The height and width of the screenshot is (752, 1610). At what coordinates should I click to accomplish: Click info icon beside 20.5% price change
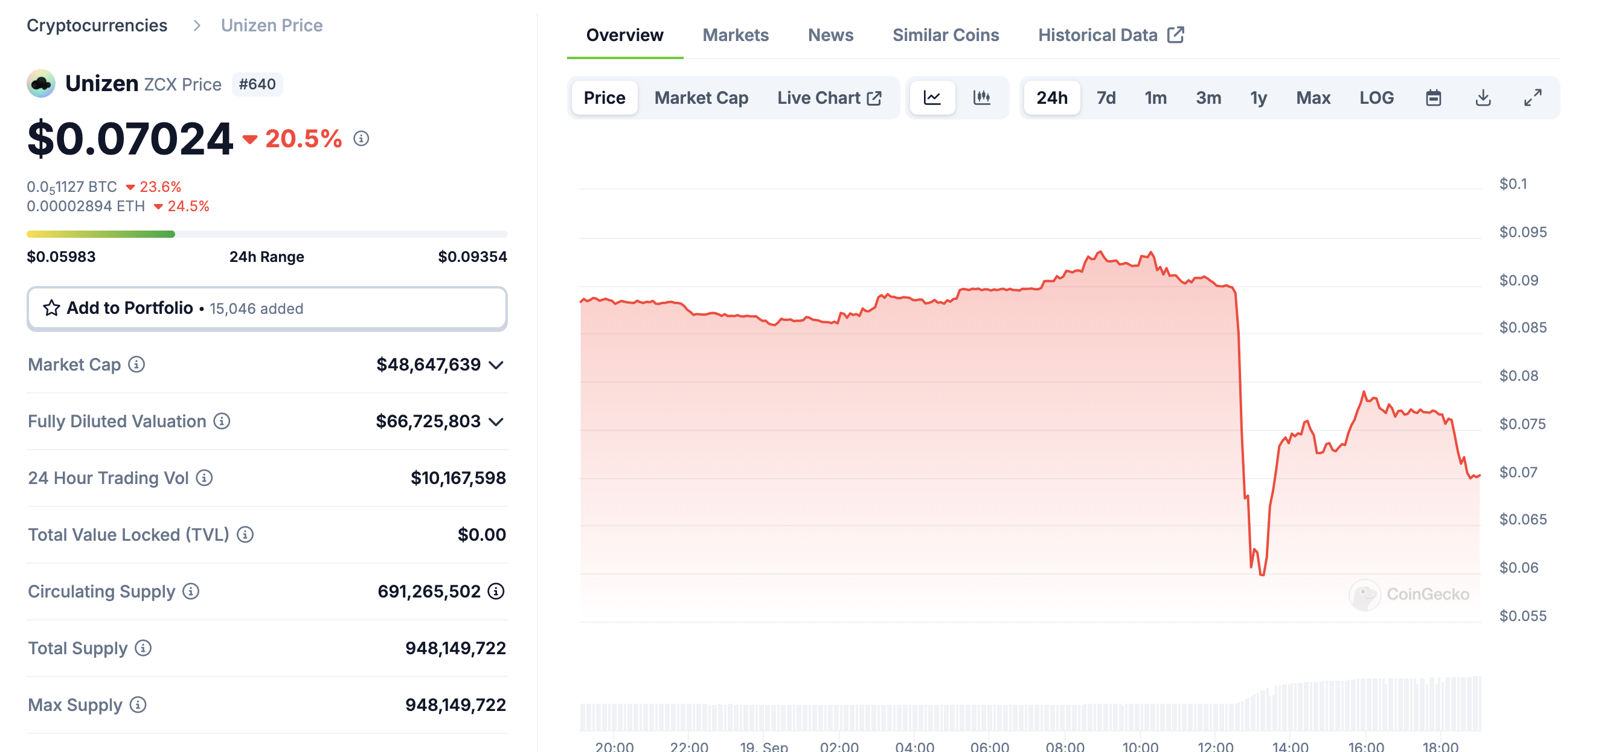tap(361, 138)
